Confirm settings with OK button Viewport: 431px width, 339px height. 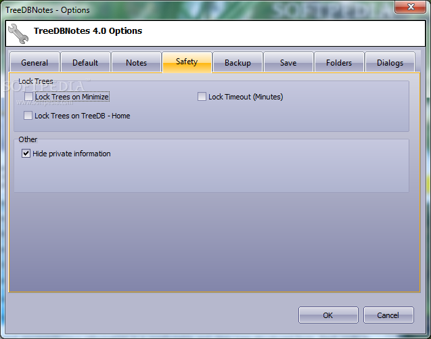click(x=328, y=315)
